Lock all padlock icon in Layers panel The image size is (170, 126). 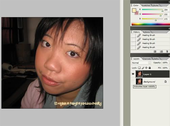pyautogui.click(x=150, y=68)
